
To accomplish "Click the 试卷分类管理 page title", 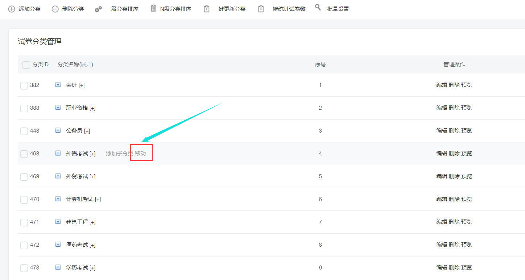I will click(39, 41).
